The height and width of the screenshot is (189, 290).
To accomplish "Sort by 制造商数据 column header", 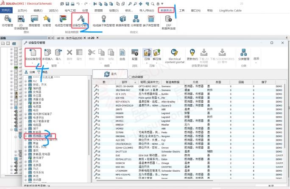I will (x=173, y=82).
